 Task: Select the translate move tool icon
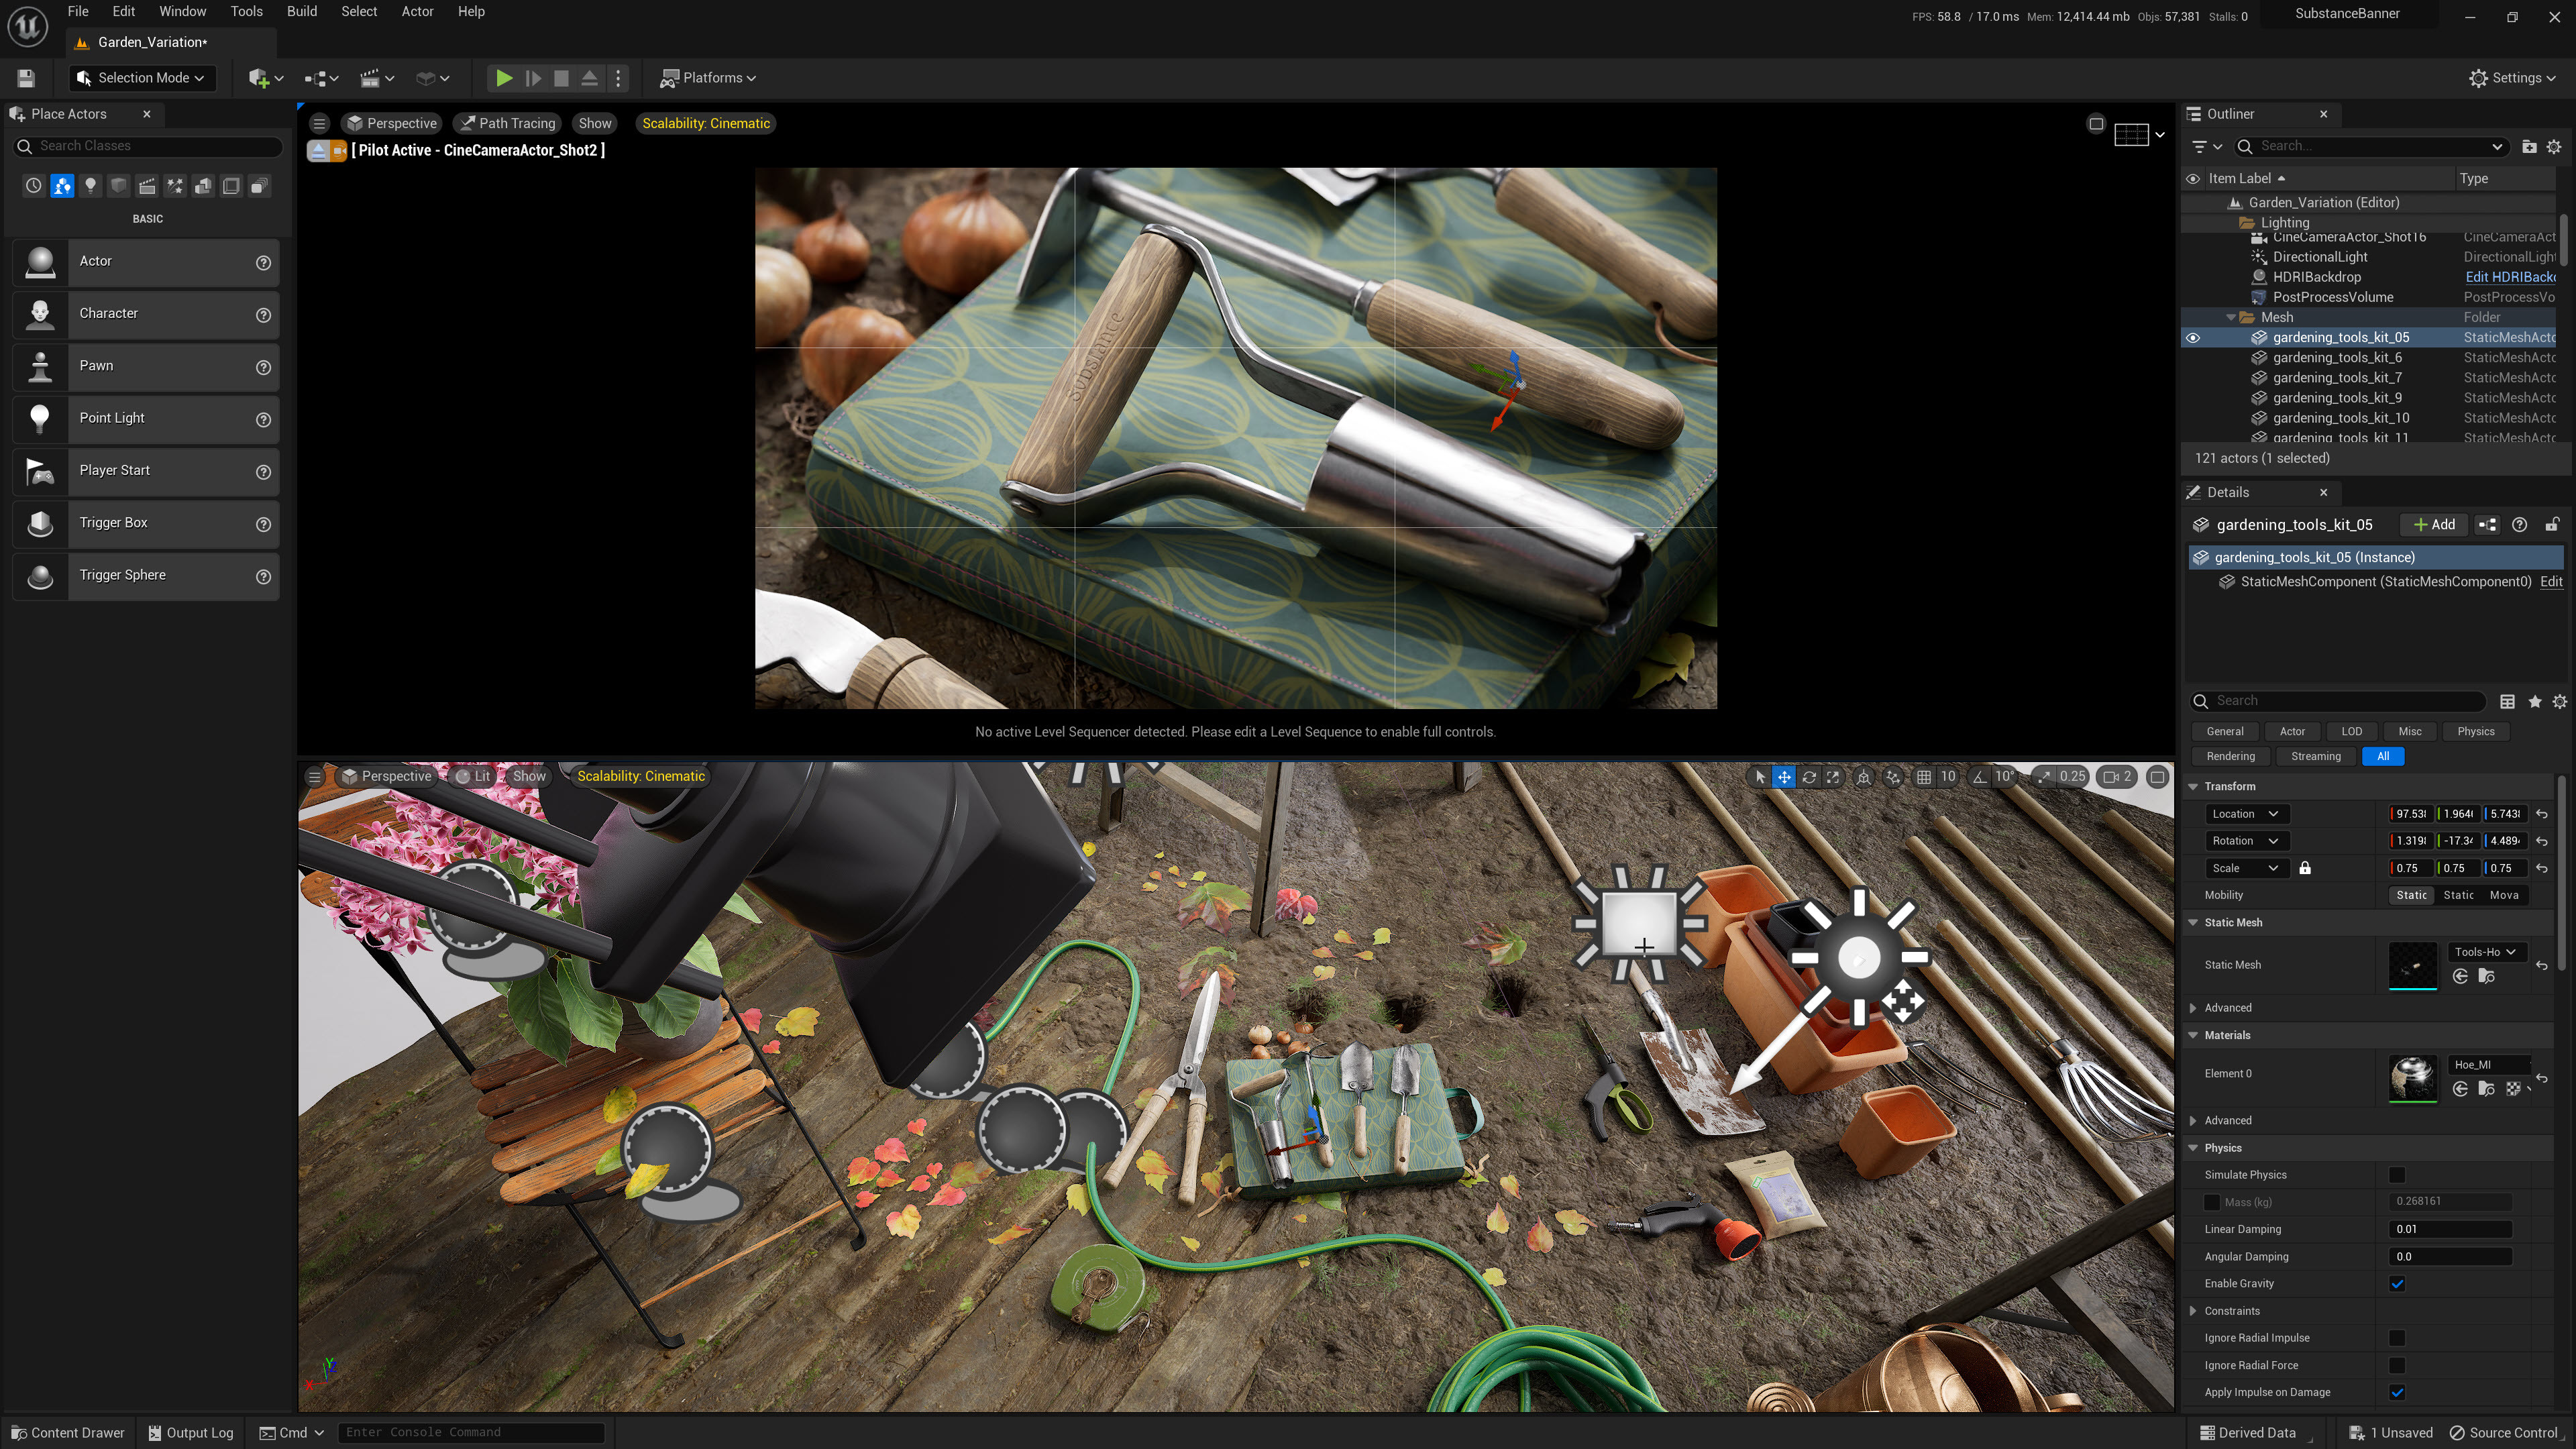pyautogui.click(x=1784, y=777)
